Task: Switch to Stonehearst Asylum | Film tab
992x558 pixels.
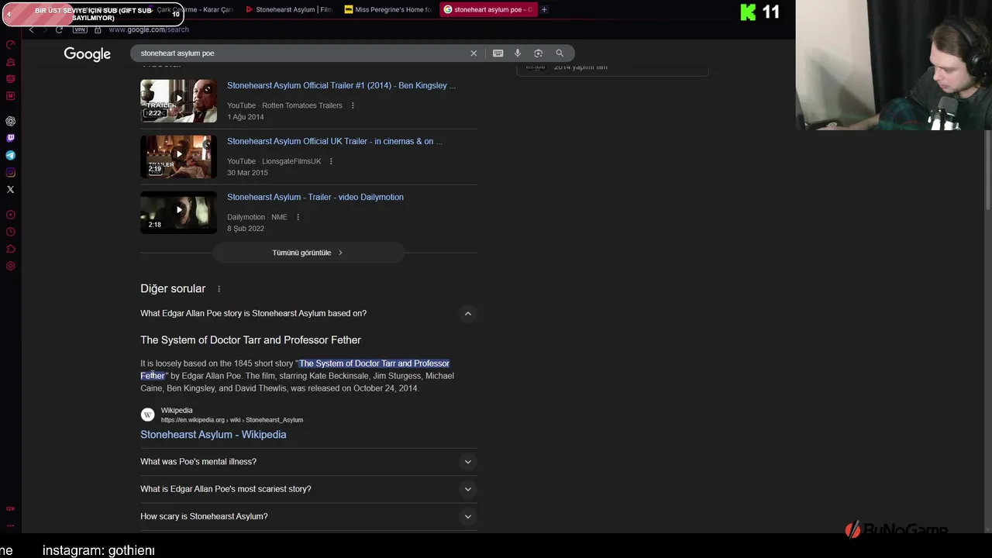Action: pyautogui.click(x=288, y=9)
